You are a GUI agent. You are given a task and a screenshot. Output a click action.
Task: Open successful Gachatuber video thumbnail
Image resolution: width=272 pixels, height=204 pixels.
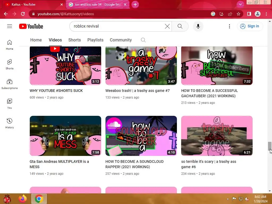[x=217, y=66]
